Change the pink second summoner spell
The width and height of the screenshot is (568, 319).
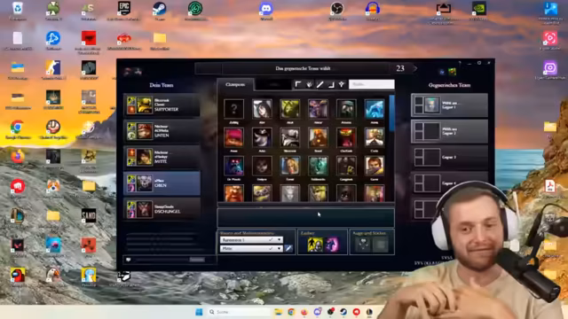click(331, 245)
